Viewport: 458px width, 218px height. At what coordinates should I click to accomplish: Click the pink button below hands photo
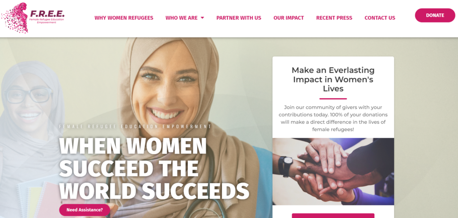(x=333, y=216)
